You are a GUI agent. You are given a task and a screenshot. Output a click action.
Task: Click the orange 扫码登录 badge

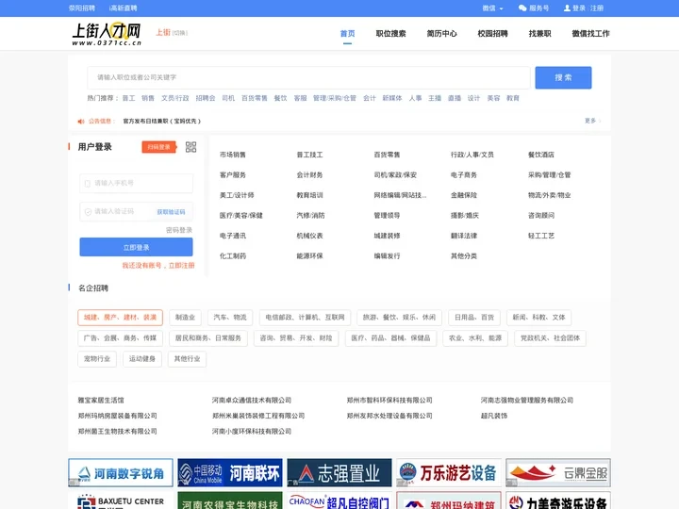point(159,147)
